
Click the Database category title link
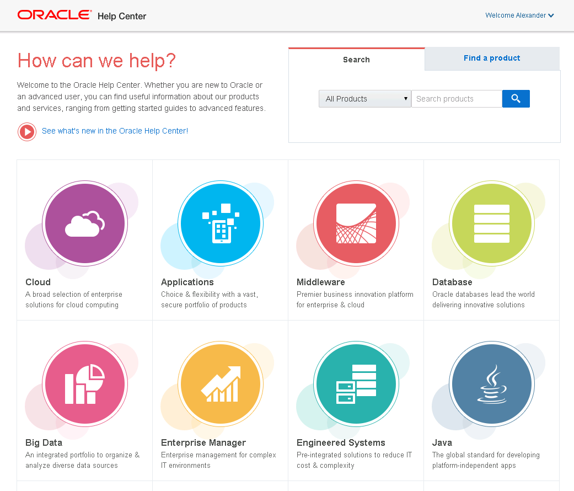click(x=452, y=282)
